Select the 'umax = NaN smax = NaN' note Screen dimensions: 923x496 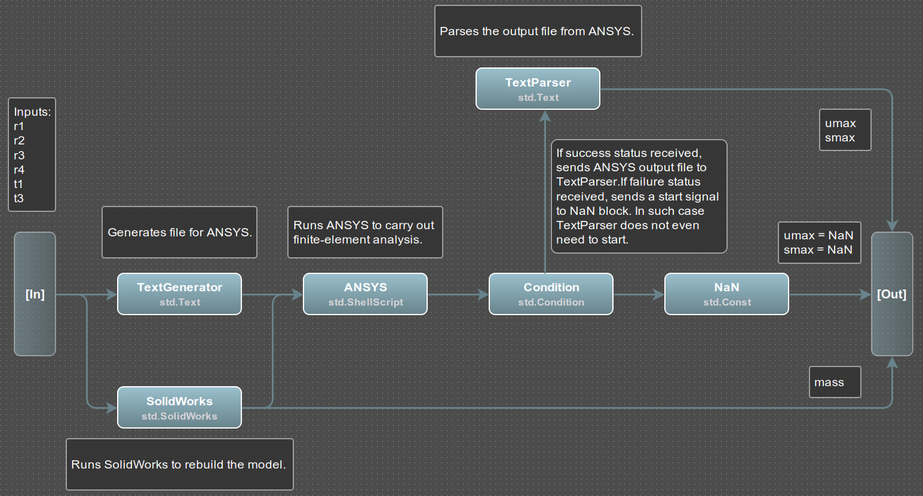[819, 242]
